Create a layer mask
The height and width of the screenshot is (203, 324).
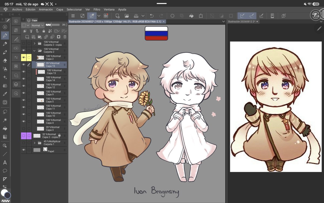pyautogui.click(x=58, y=37)
